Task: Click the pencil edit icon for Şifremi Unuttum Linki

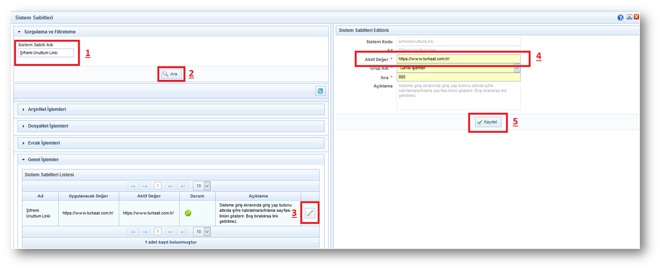Action: [x=310, y=213]
